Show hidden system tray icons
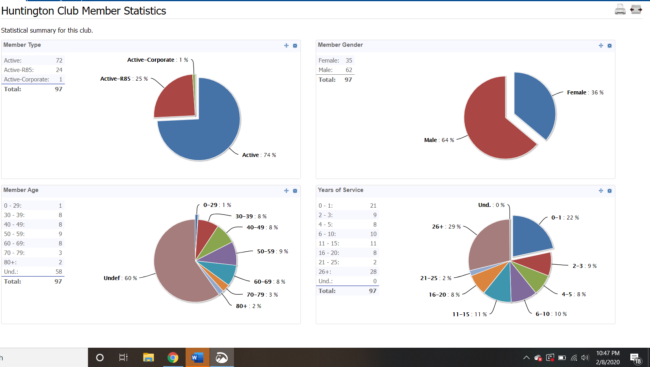Image resolution: width=650 pixels, height=367 pixels. click(x=526, y=358)
